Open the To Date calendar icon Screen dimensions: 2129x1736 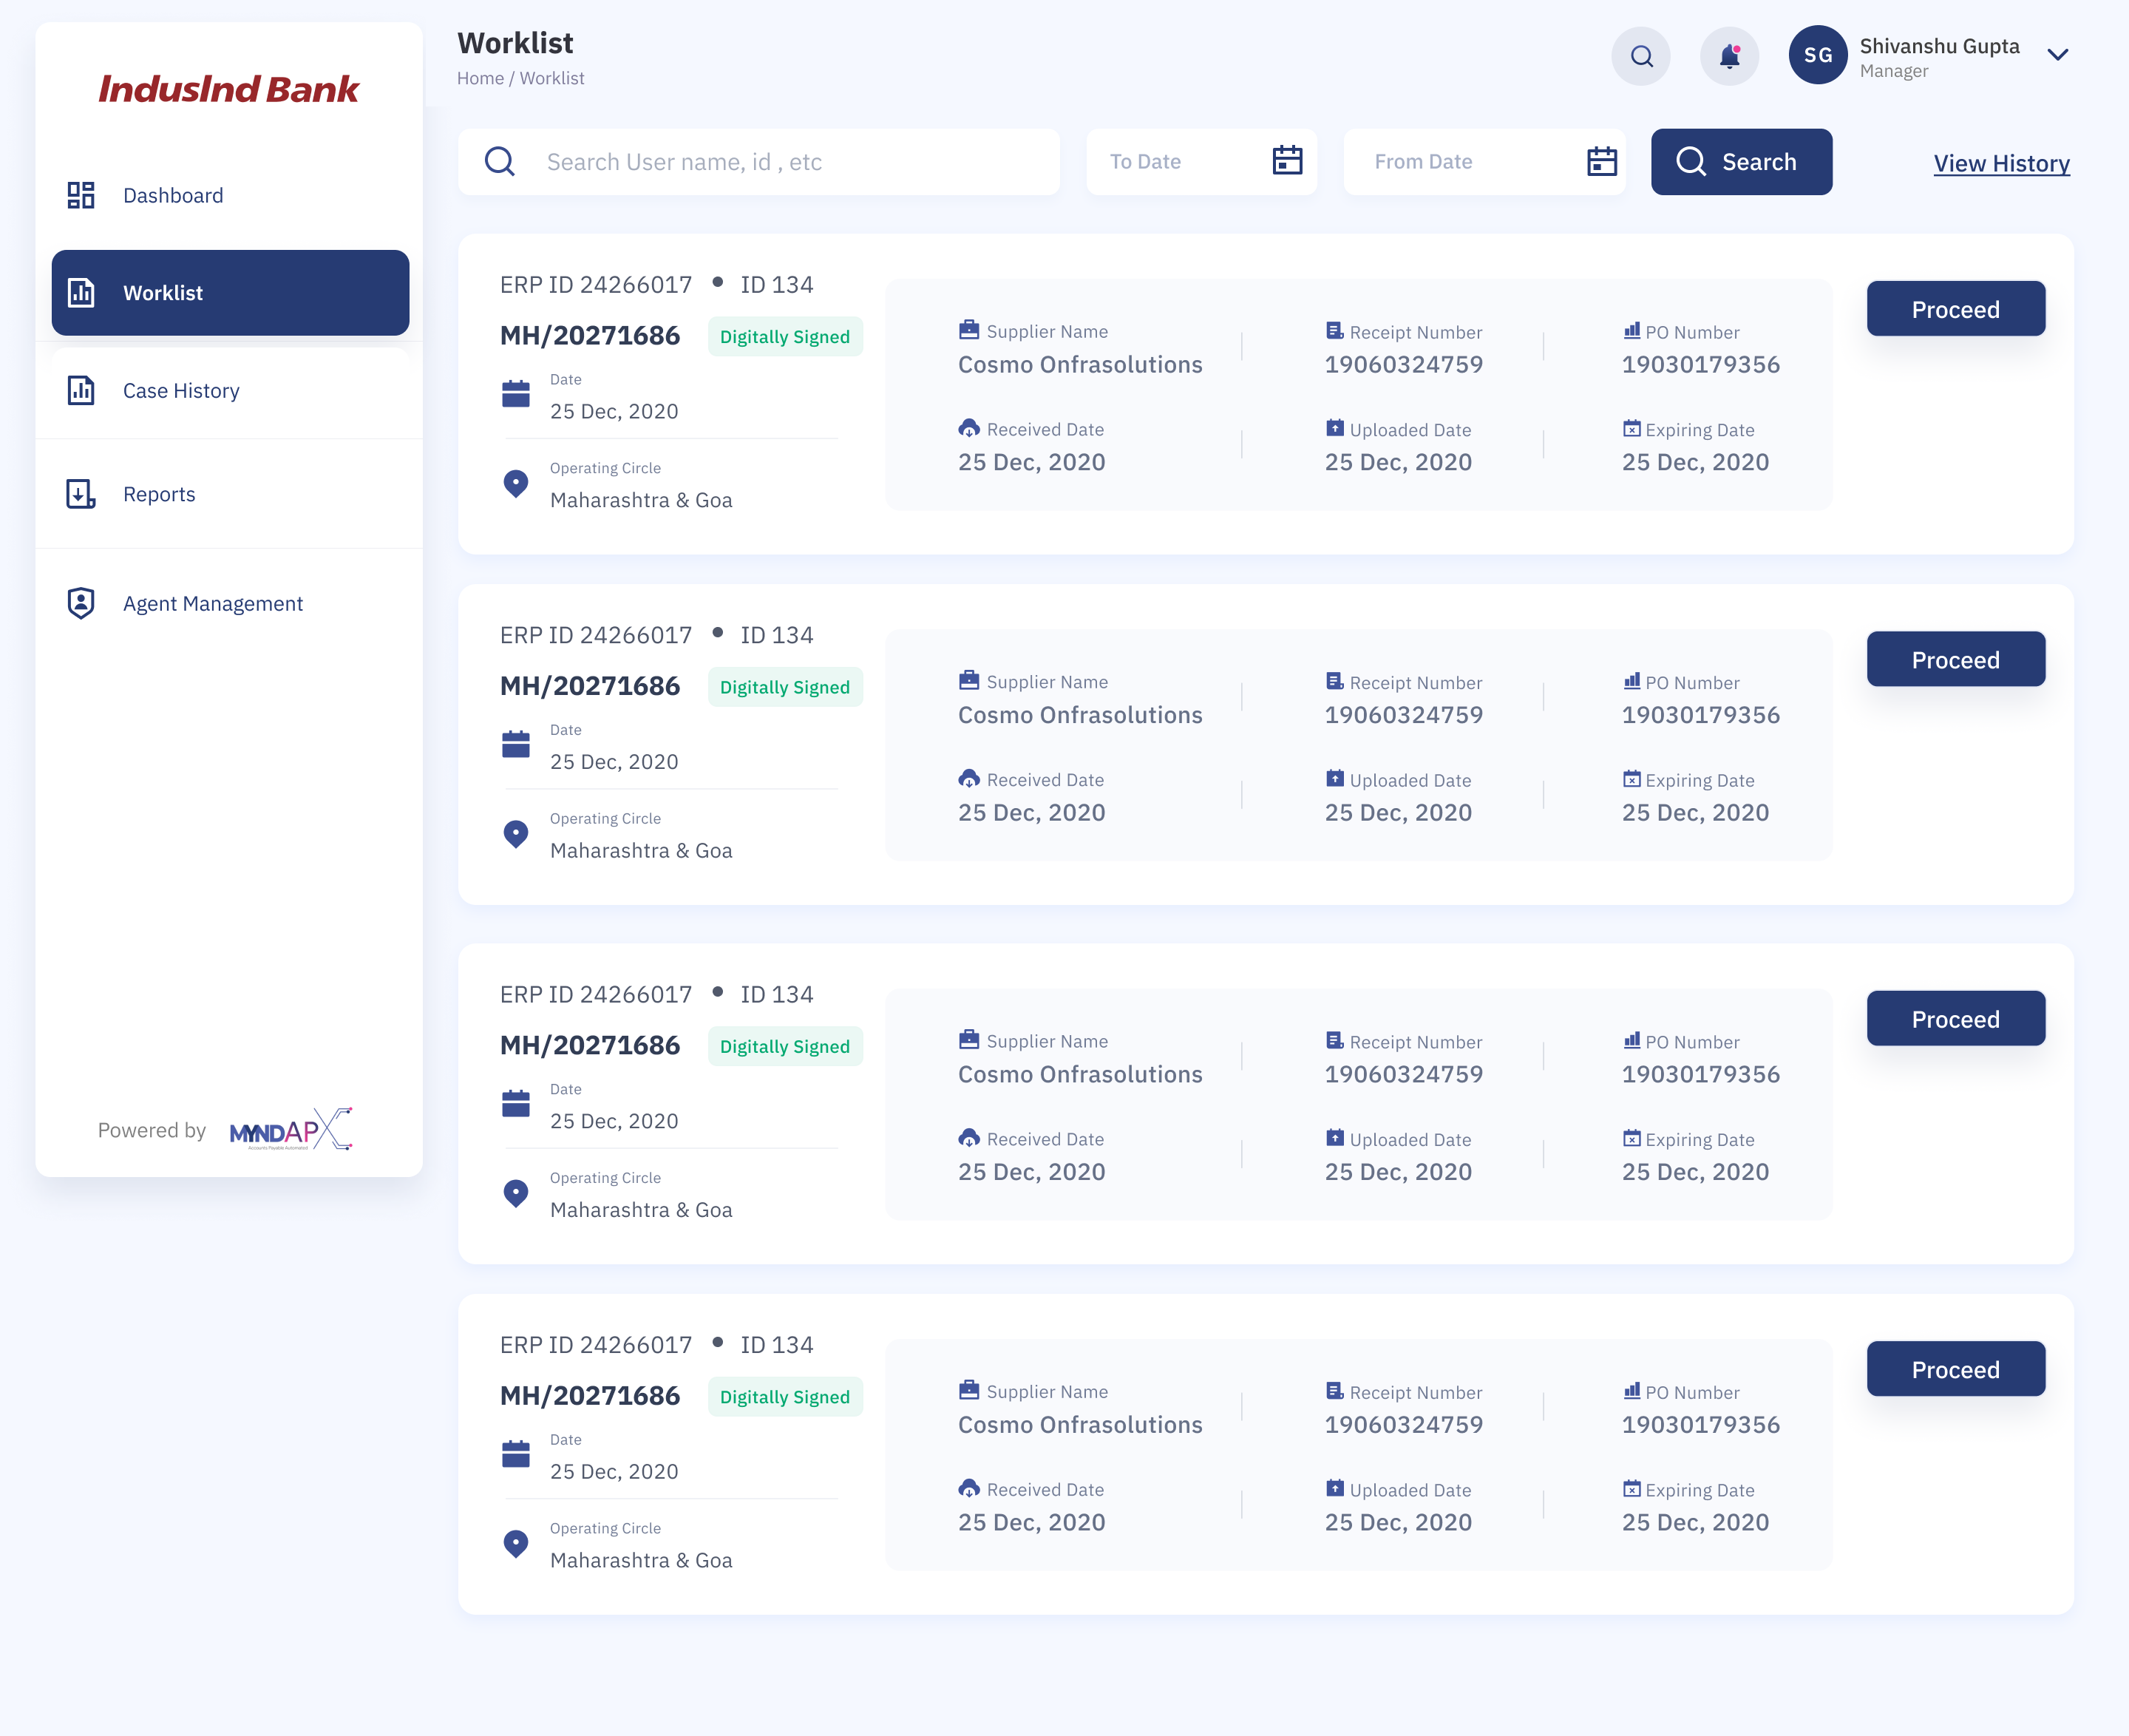pos(1287,160)
